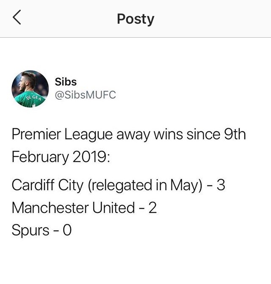Tap the 'February 2019:' text line
The width and height of the screenshot is (271, 284).
pos(61,157)
